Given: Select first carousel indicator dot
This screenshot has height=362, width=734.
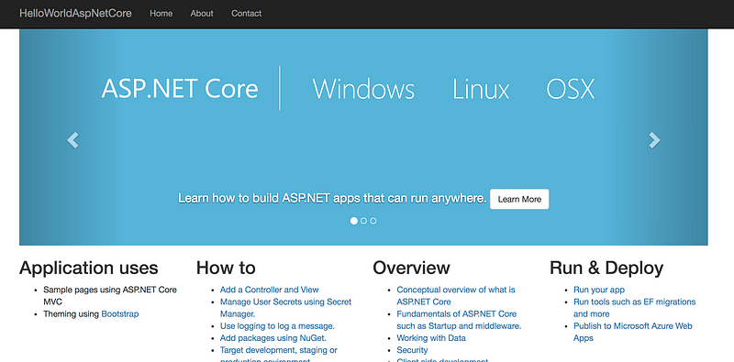Looking at the screenshot, I should 354,221.
